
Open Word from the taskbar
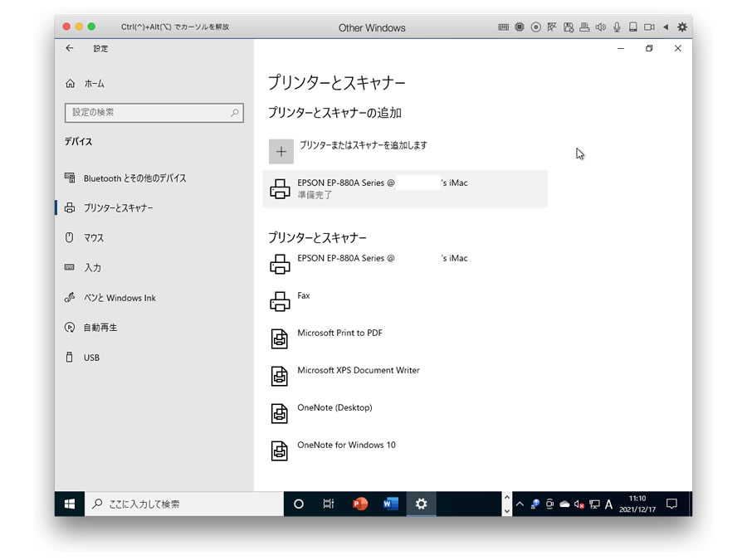click(x=391, y=504)
